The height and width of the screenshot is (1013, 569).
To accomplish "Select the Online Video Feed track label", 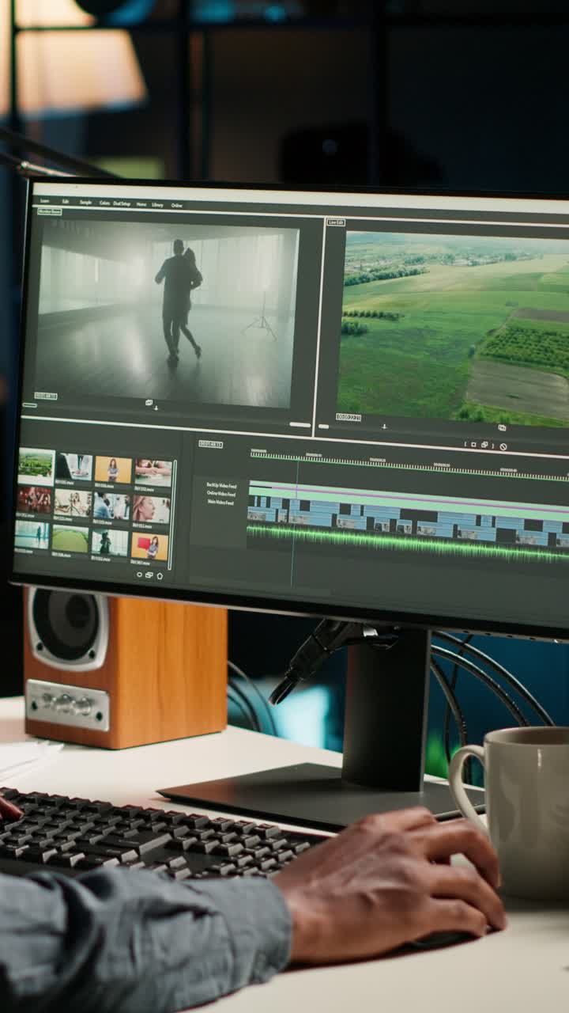I will click(x=220, y=493).
